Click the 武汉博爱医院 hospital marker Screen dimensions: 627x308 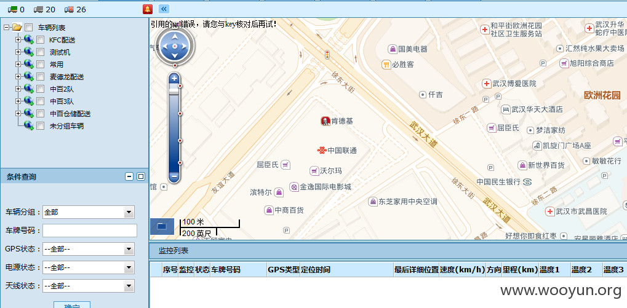point(487,84)
